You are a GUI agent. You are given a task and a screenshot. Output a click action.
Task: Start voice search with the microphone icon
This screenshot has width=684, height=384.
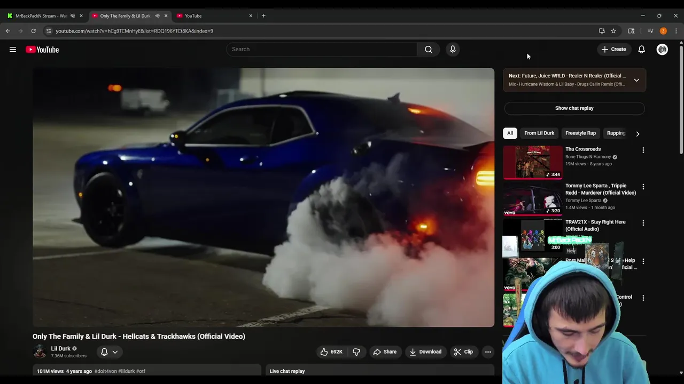coord(453,49)
